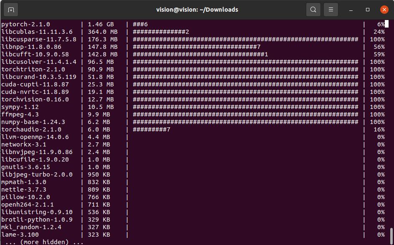Screen dimensions: 394x245
Task: Click the gnutls-3.6.15 package name
Action: point(25,167)
